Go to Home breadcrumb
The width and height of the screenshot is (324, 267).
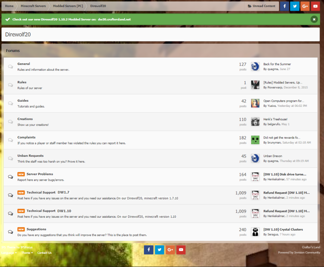(x=9, y=6)
